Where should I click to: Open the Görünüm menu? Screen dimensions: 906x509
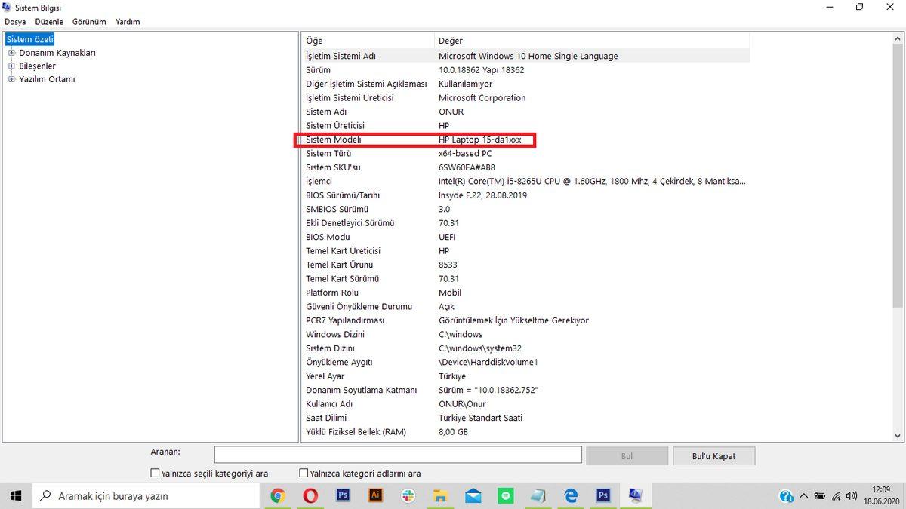tap(88, 21)
